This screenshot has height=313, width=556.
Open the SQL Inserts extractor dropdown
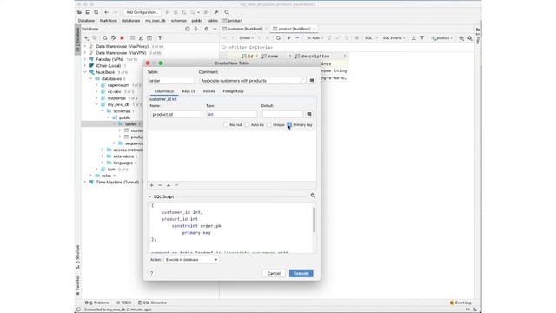(x=394, y=38)
